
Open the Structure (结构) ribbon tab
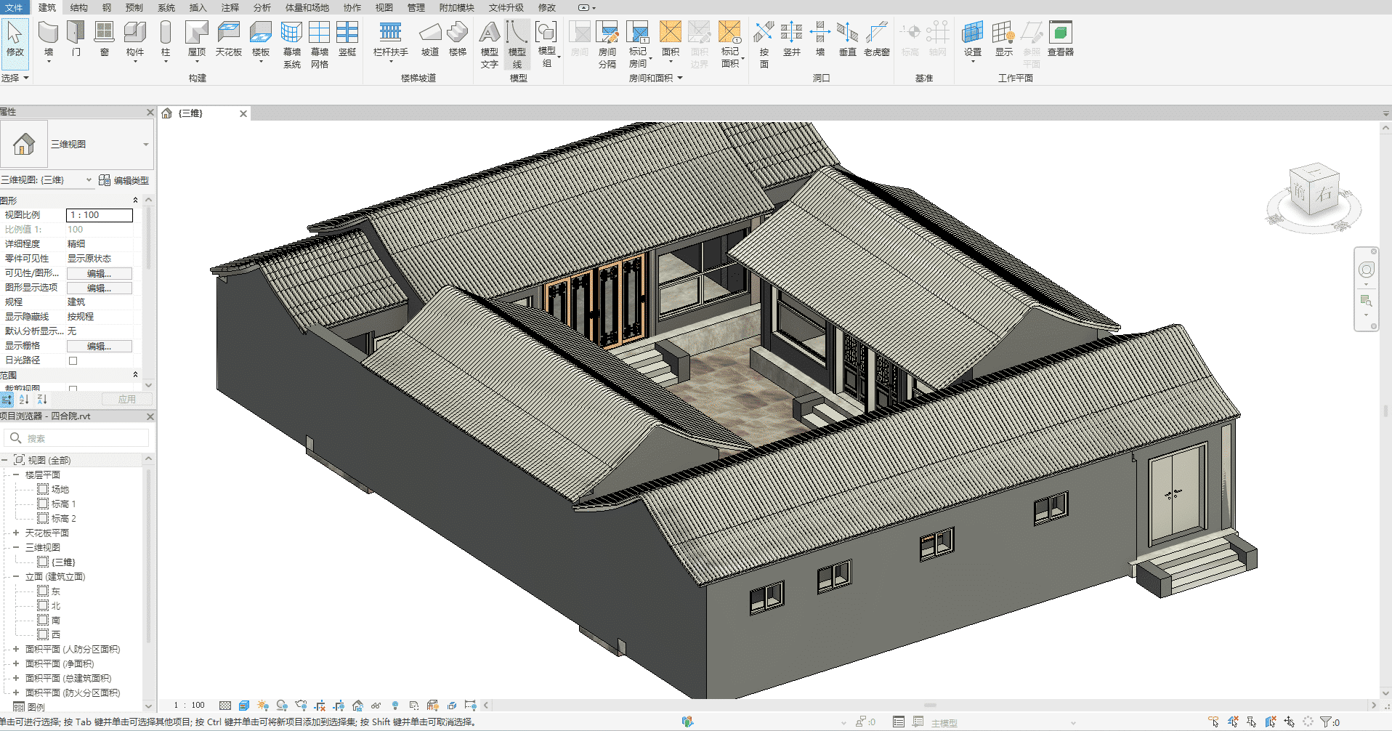pyautogui.click(x=78, y=7)
